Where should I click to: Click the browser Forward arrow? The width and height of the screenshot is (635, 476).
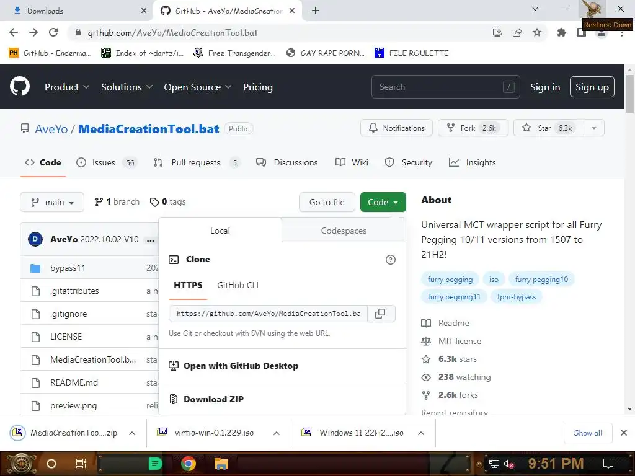[x=33, y=33]
